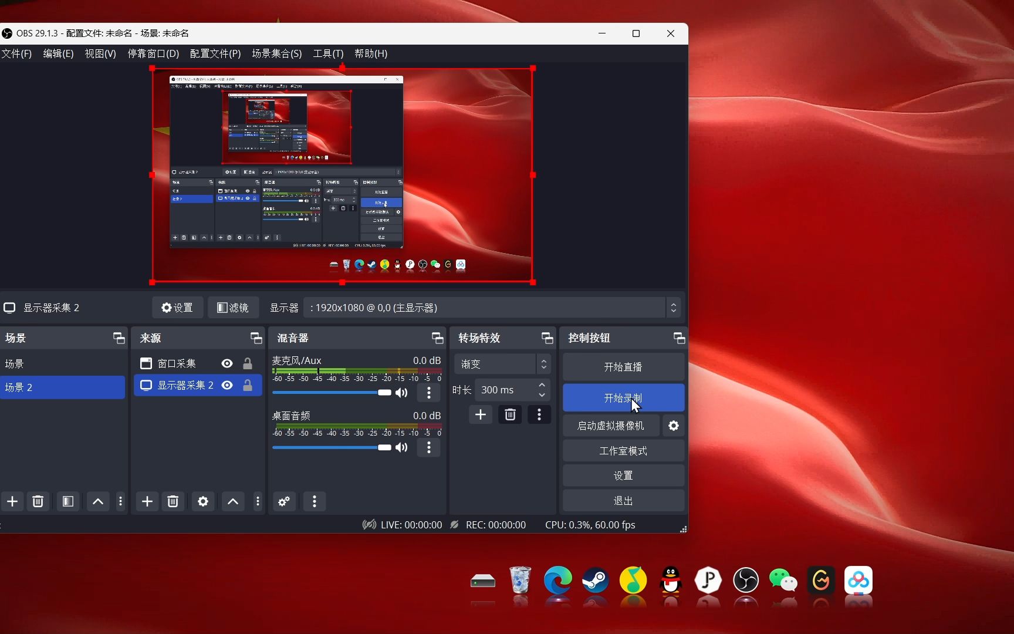1014x634 pixels.
Task: Adjust 桌面音频 volume slider
Action: pyautogui.click(x=332, y=447)
